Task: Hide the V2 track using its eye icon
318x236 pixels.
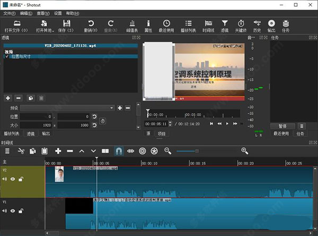Action: click(x=13, y=179)
